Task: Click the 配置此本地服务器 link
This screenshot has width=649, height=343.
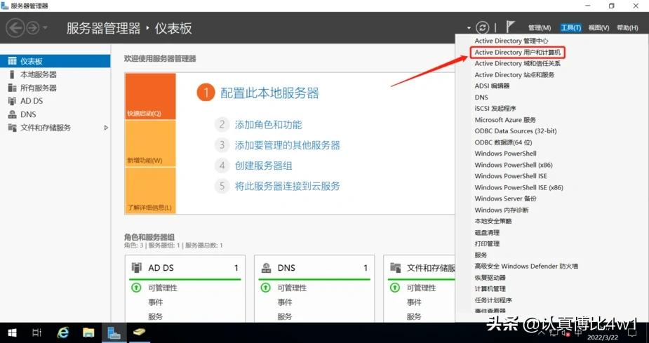Action: click(269, 93)
